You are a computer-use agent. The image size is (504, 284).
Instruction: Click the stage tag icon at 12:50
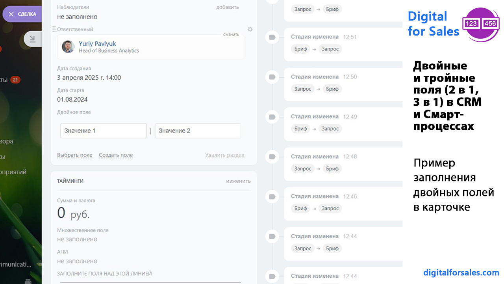[272, 77]
